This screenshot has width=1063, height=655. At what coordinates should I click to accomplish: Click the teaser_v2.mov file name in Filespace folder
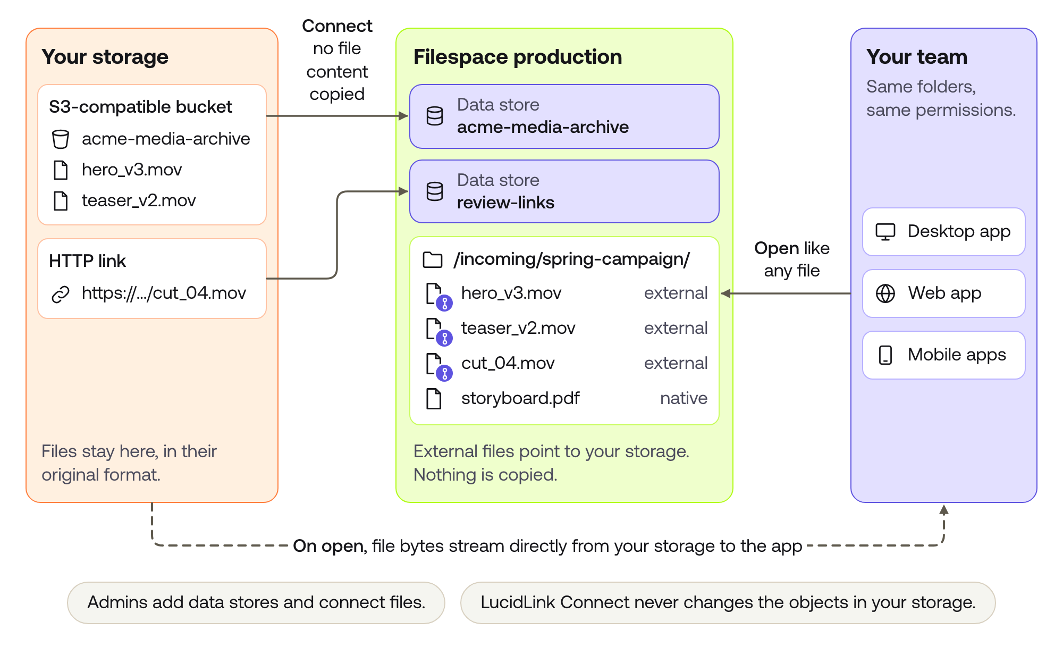point(518,328)
